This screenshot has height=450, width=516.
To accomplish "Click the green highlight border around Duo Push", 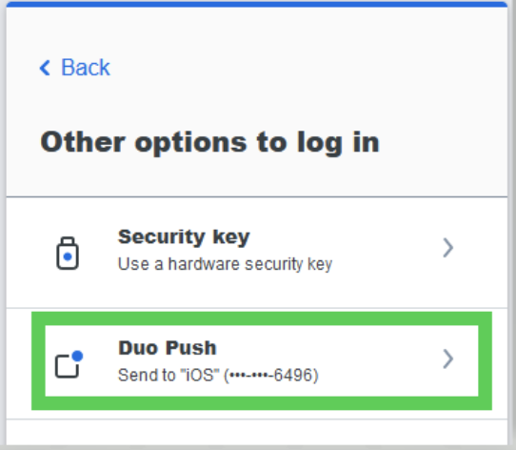I will pyautogui.click(x=262, y=318).
